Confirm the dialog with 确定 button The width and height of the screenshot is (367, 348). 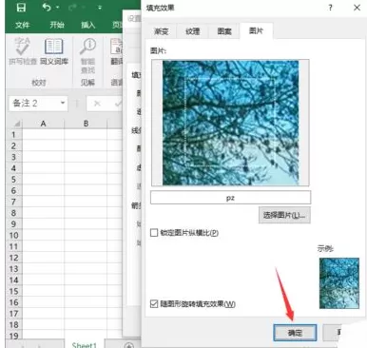click(295, 333)
